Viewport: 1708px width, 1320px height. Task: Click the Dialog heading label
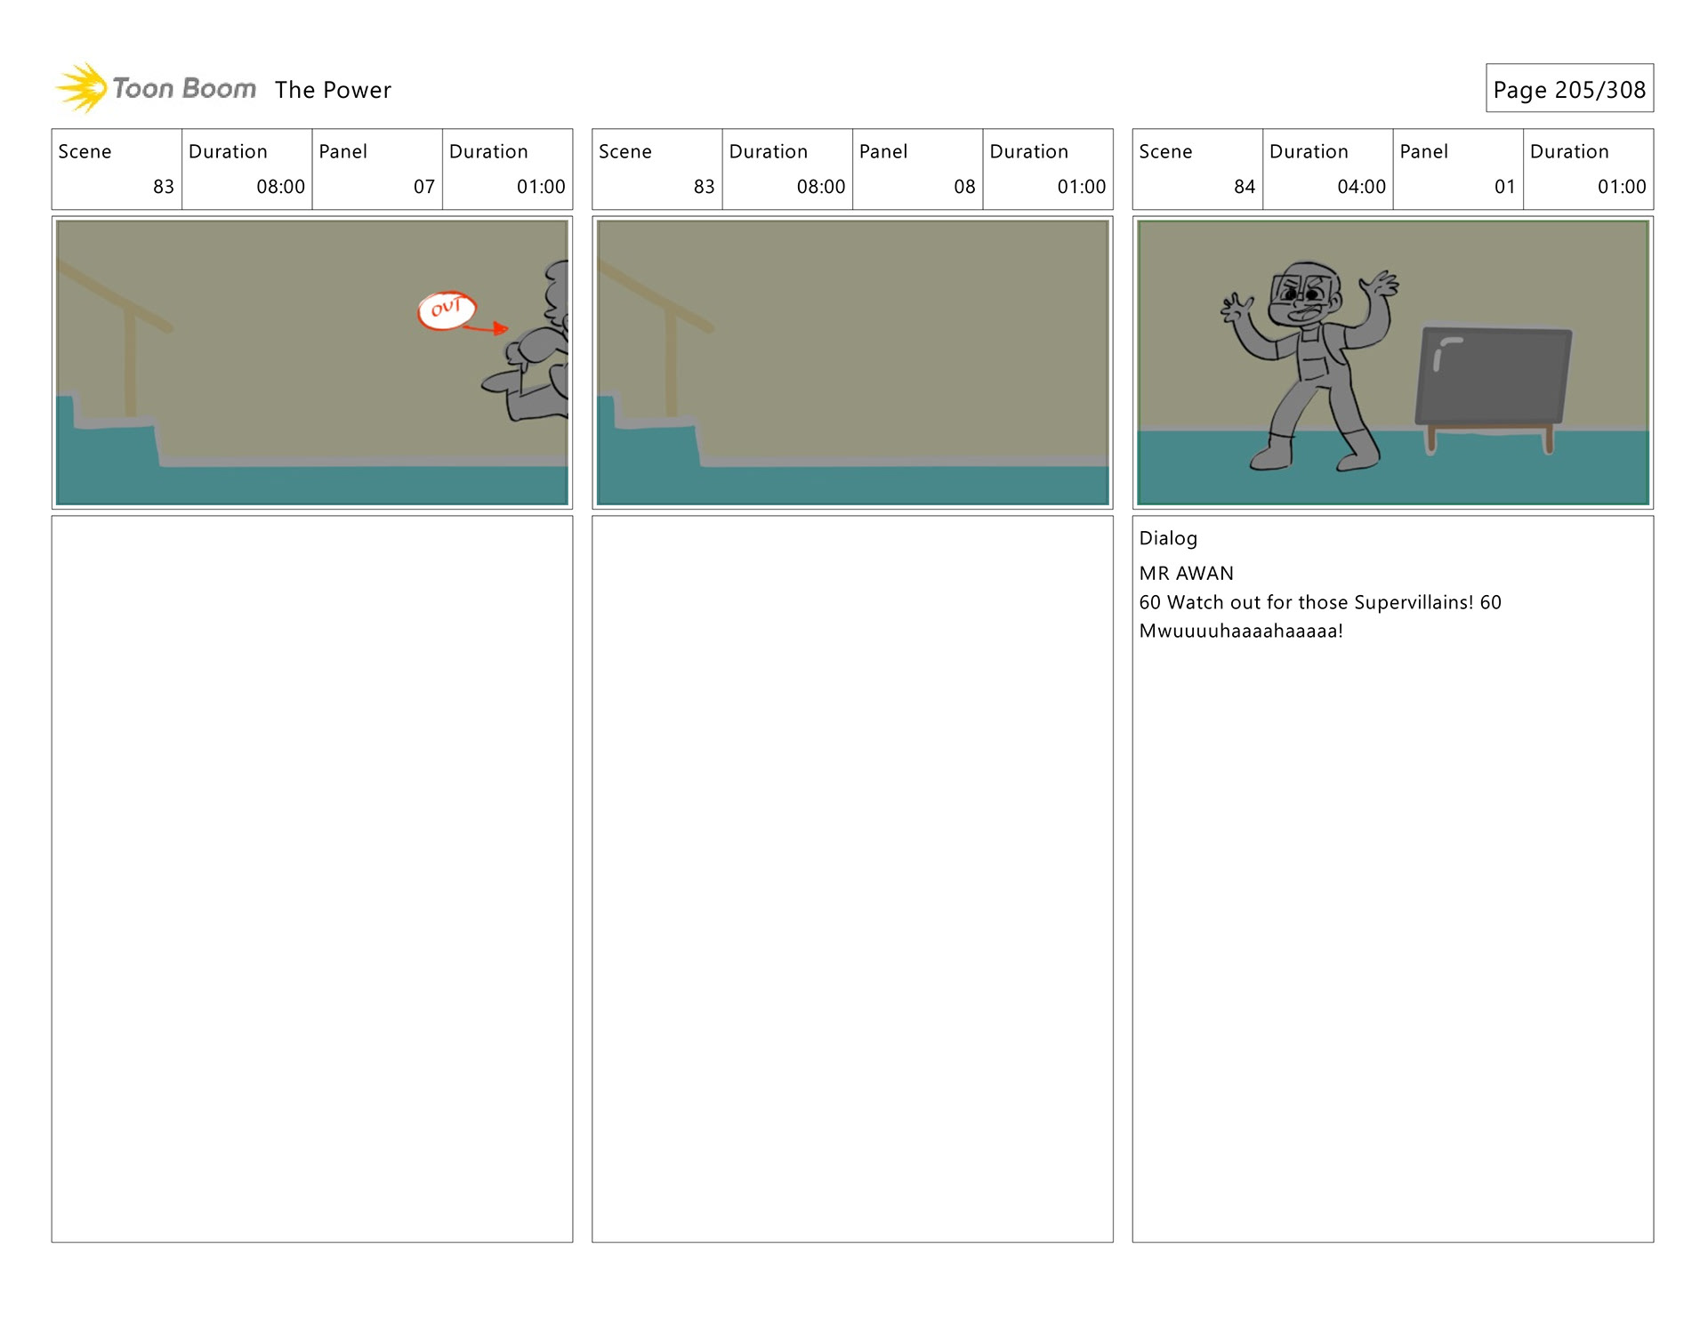pyautogui.click(x=1167, y=538)
